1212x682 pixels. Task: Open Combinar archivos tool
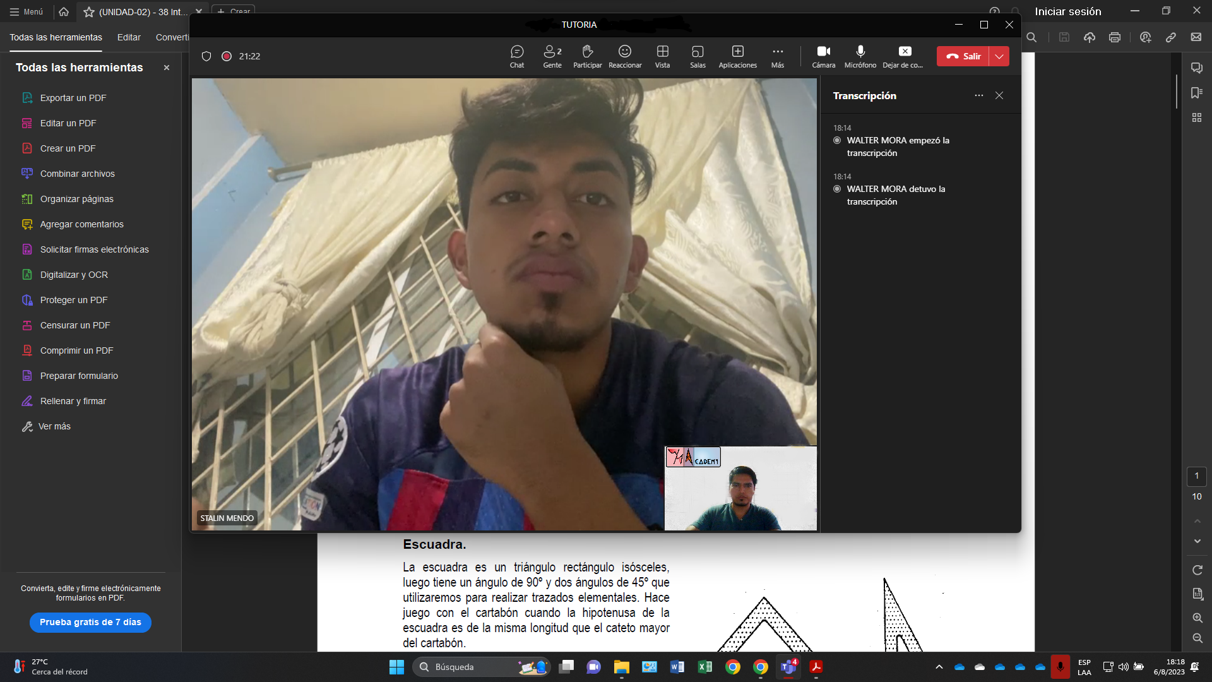(77, 174)
